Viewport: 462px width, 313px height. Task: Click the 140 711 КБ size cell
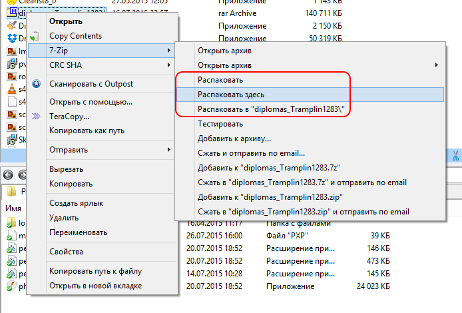click(324, 13)
